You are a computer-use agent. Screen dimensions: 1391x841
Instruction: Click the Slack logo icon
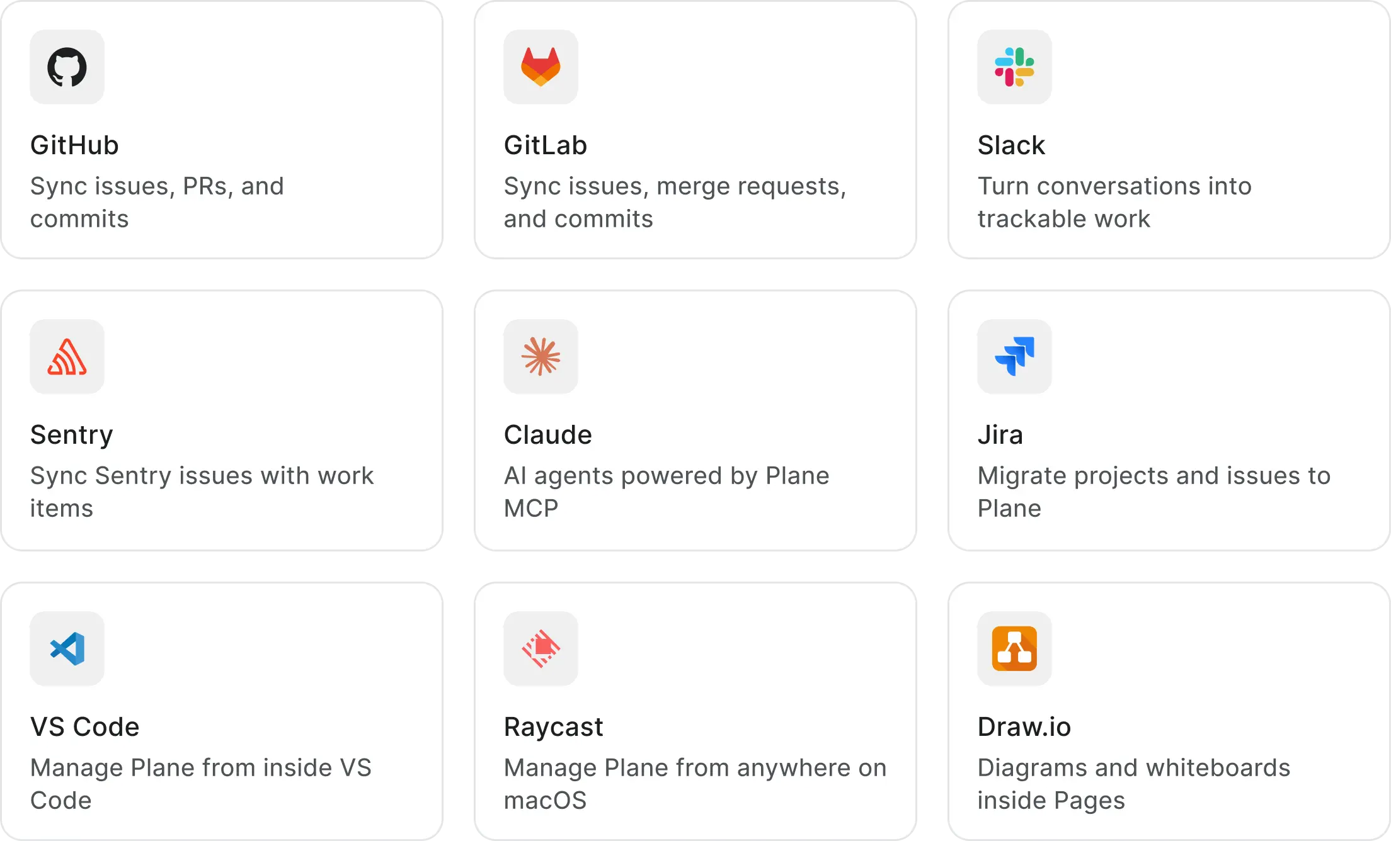click(1014, 67)
